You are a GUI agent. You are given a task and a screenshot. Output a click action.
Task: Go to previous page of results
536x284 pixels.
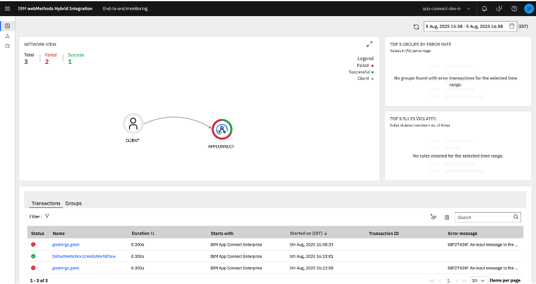(440, 281)
